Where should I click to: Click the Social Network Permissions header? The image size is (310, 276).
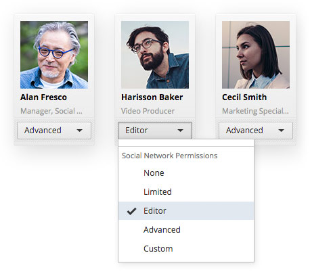170,156
